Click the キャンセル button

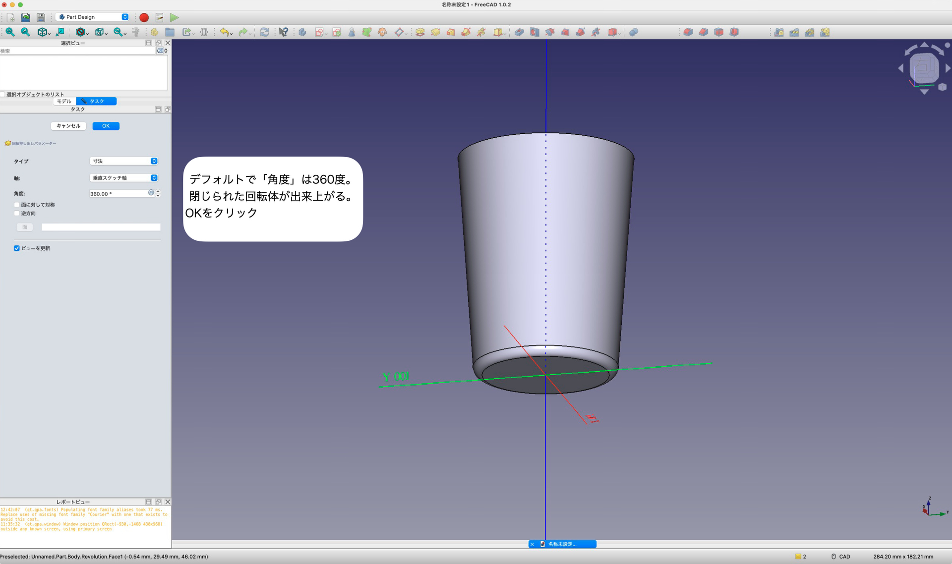[x=68, y=125]
